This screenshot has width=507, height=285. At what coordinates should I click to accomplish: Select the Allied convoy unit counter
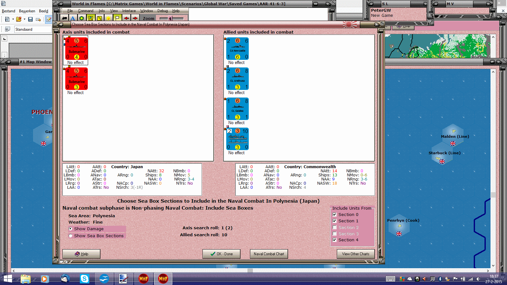pos(237,139)
